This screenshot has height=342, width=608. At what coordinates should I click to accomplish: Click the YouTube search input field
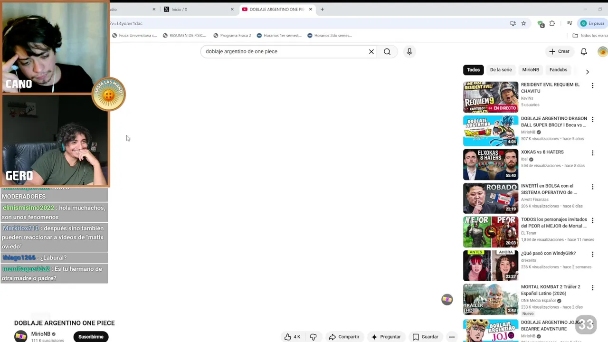tap(285, 51)
